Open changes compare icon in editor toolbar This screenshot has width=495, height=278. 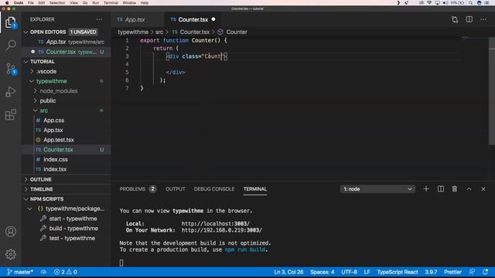[x=455, y=19]
